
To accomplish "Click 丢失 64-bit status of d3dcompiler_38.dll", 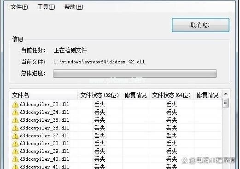I will tap(171, 143).
